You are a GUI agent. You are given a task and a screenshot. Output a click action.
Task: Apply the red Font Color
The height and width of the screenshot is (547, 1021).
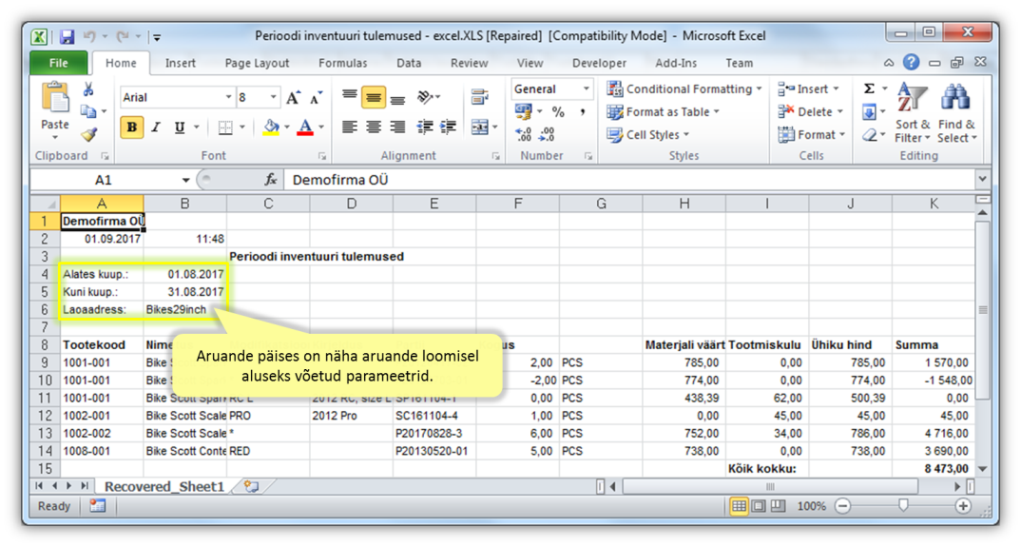[305, 127]
